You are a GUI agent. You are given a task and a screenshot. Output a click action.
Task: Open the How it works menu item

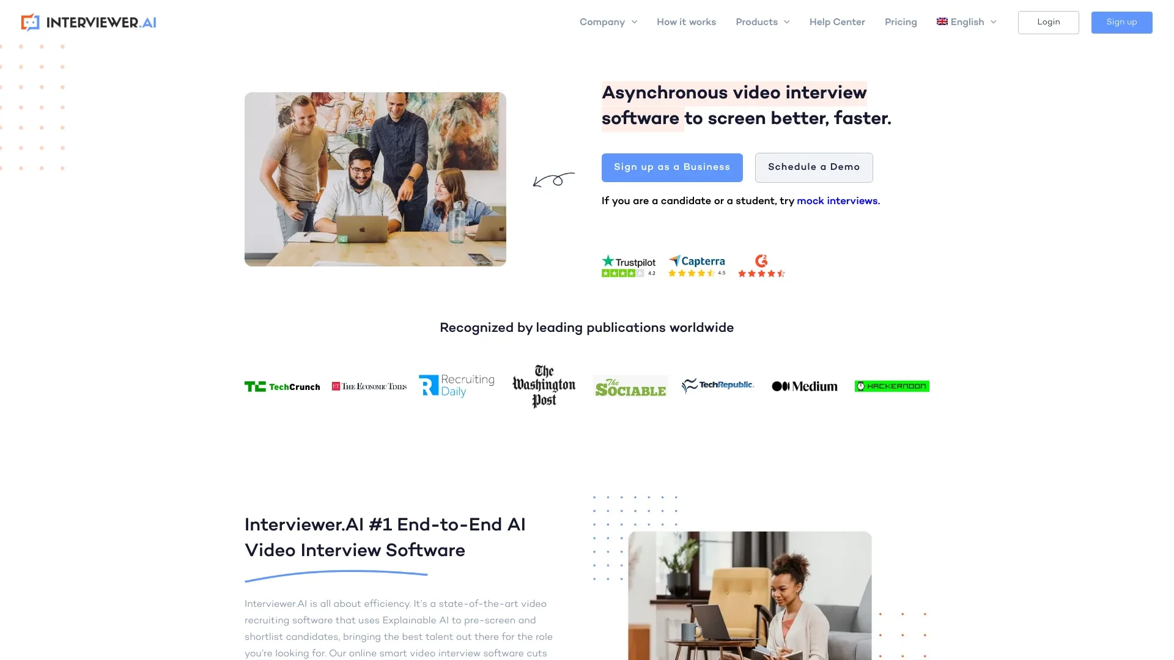pyautogui.click(x=686, y=22)
